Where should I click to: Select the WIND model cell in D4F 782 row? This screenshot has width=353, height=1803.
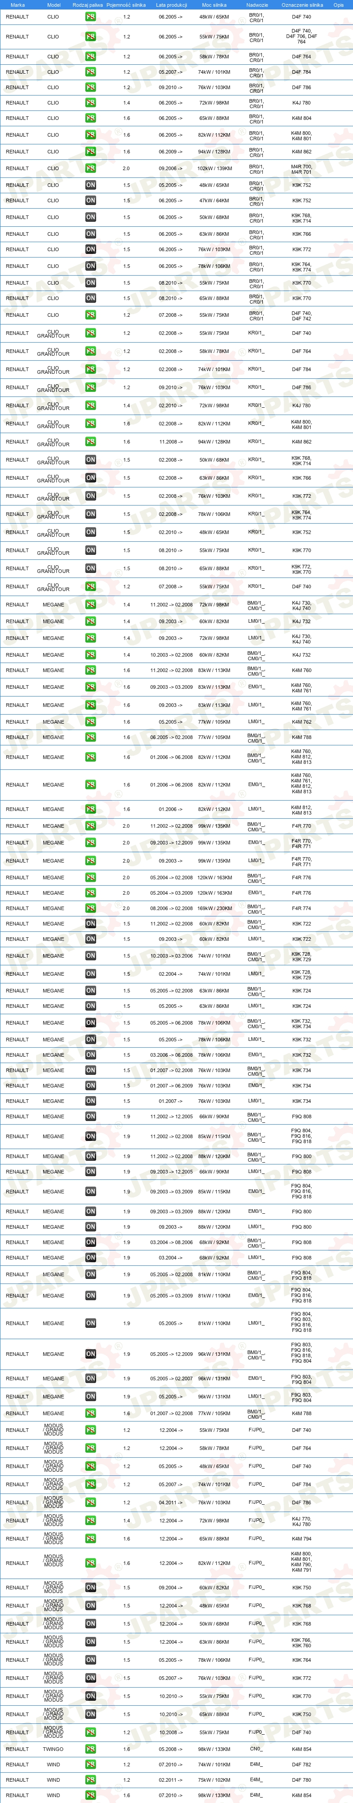click(x=53, y=1765)
